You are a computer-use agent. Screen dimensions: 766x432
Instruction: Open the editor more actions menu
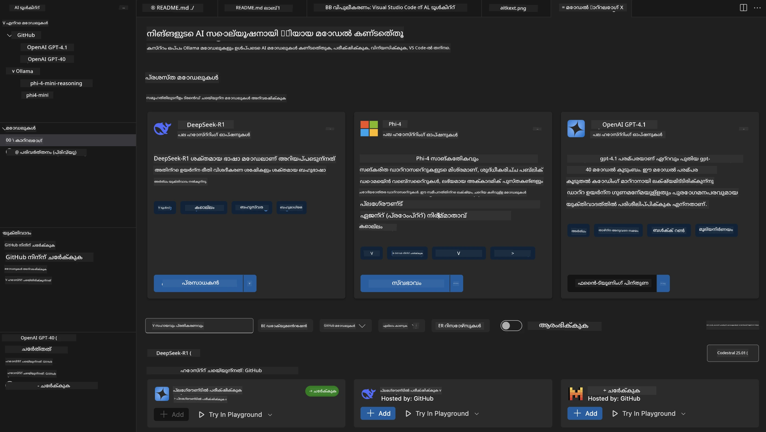click(x=757, y=8)
